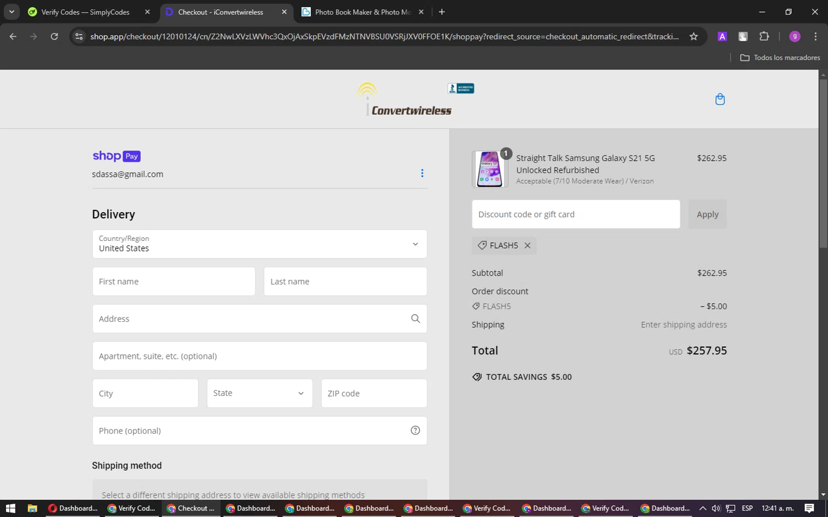Open the shopping bag cart icon

coord(720,99)
